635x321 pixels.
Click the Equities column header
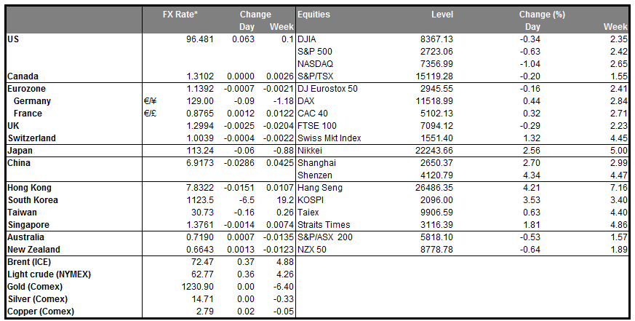(314, 14)
